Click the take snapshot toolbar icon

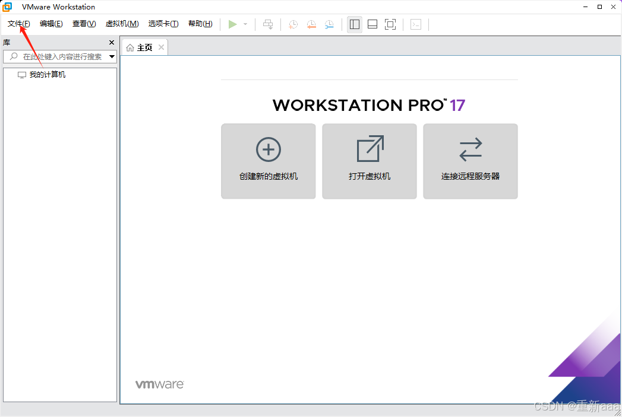pos(293,24)
